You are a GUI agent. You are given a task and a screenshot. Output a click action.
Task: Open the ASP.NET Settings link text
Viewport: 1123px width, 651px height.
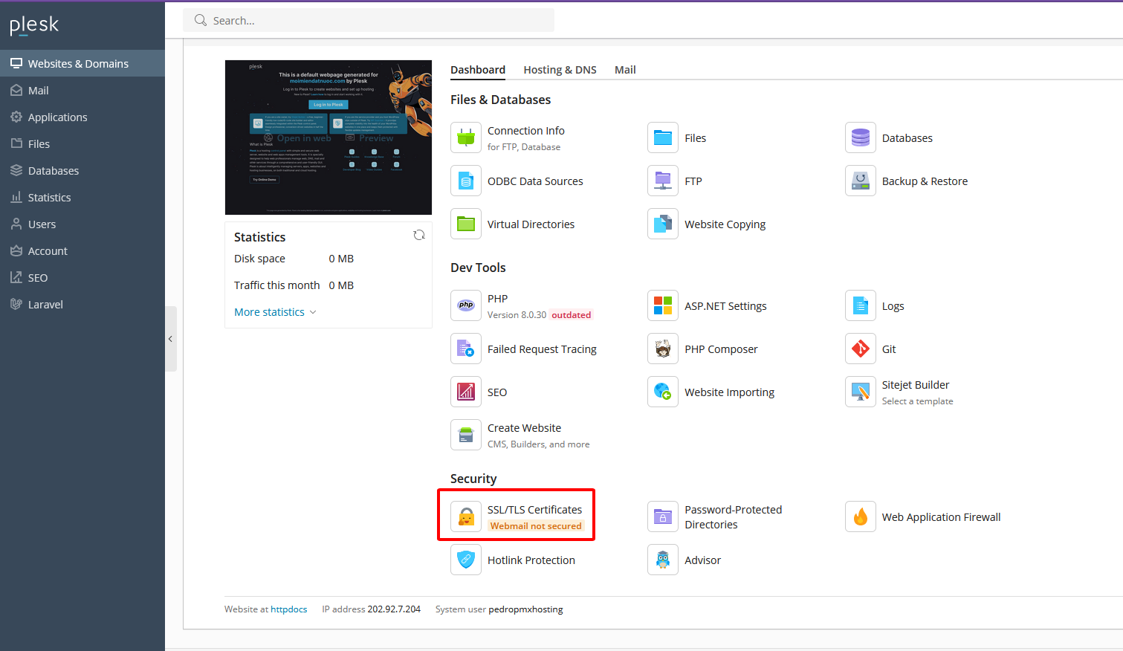[x=725, y=306]
